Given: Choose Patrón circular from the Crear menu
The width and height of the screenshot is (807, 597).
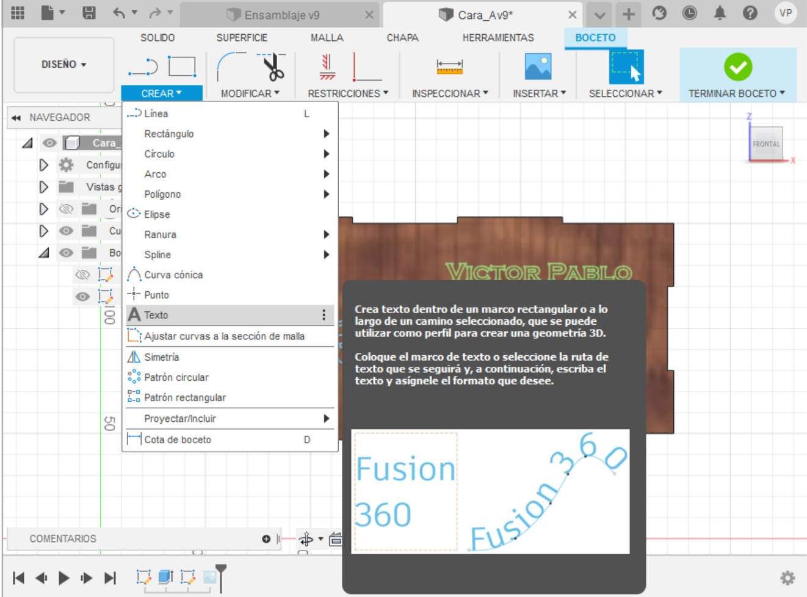Looking at the screenshot, I should [230, 377].
